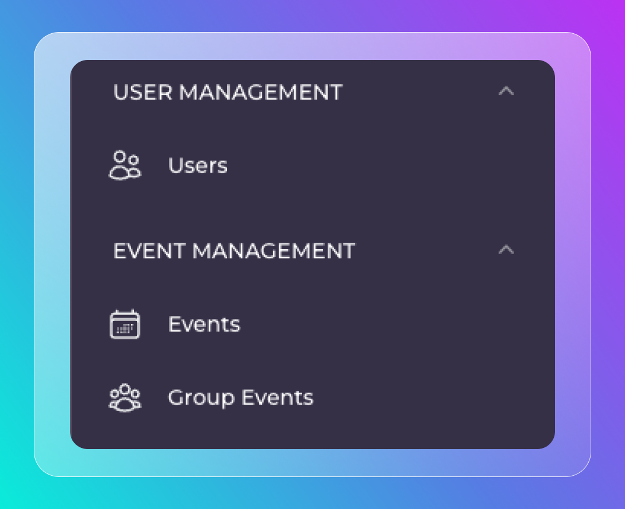
Task: Click the EVENT MANAGEMENT section heading
Action: tap(234, 251)
